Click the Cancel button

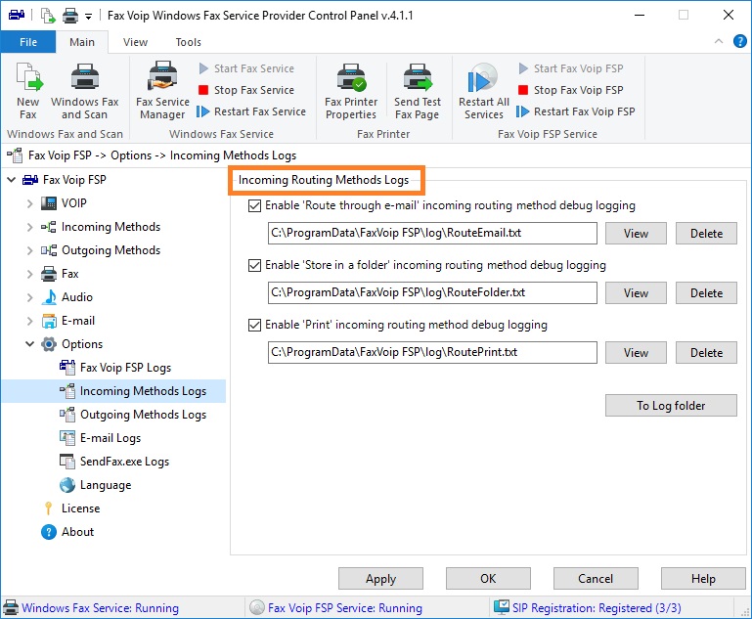click(x=596, y=579)
